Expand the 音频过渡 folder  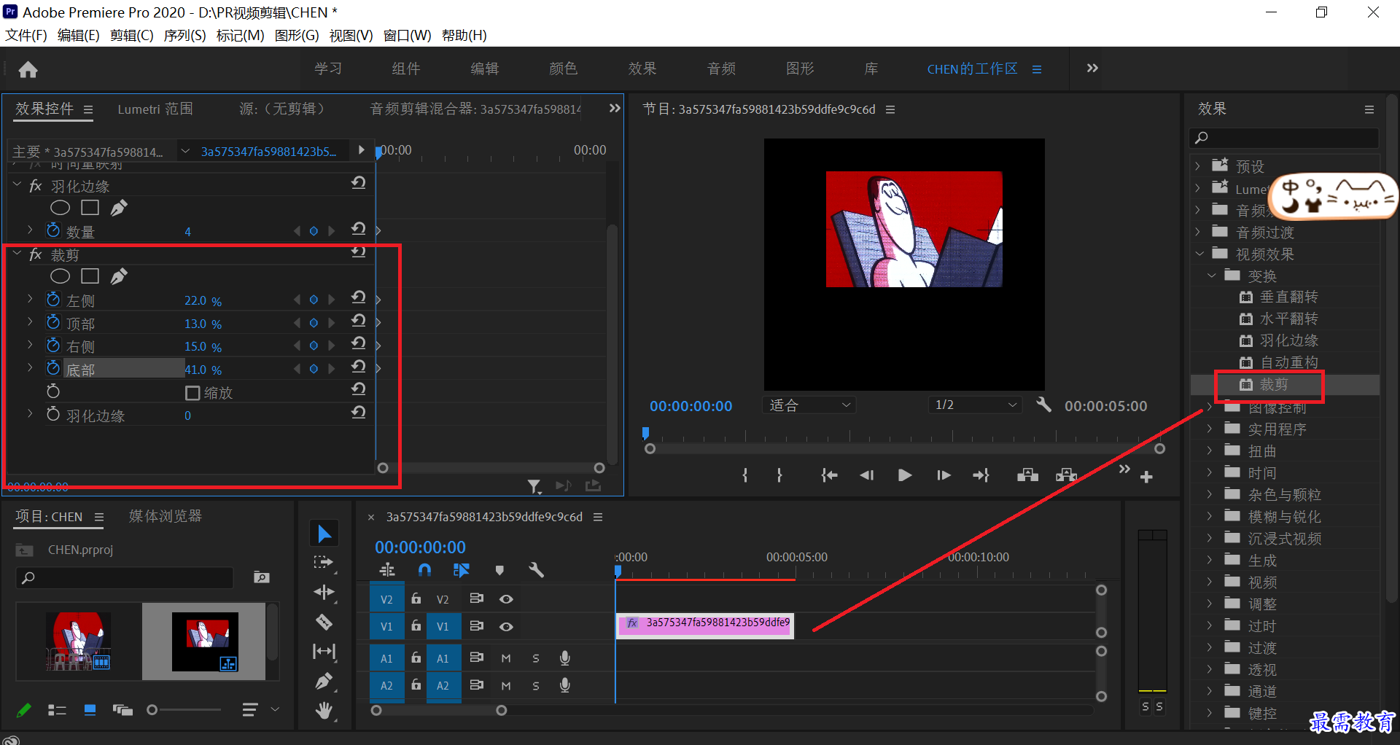coord(1197,232)
